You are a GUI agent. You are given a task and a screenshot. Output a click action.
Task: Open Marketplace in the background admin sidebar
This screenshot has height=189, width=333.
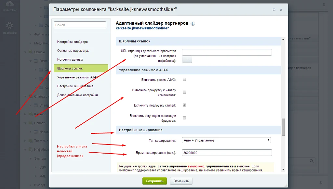tap(9, 6)
